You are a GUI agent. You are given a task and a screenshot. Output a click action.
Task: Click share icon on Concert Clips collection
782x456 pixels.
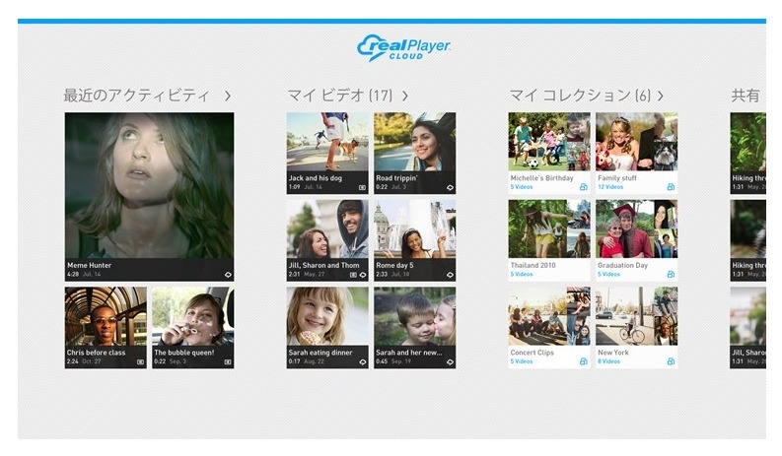(x=584, y=361)
